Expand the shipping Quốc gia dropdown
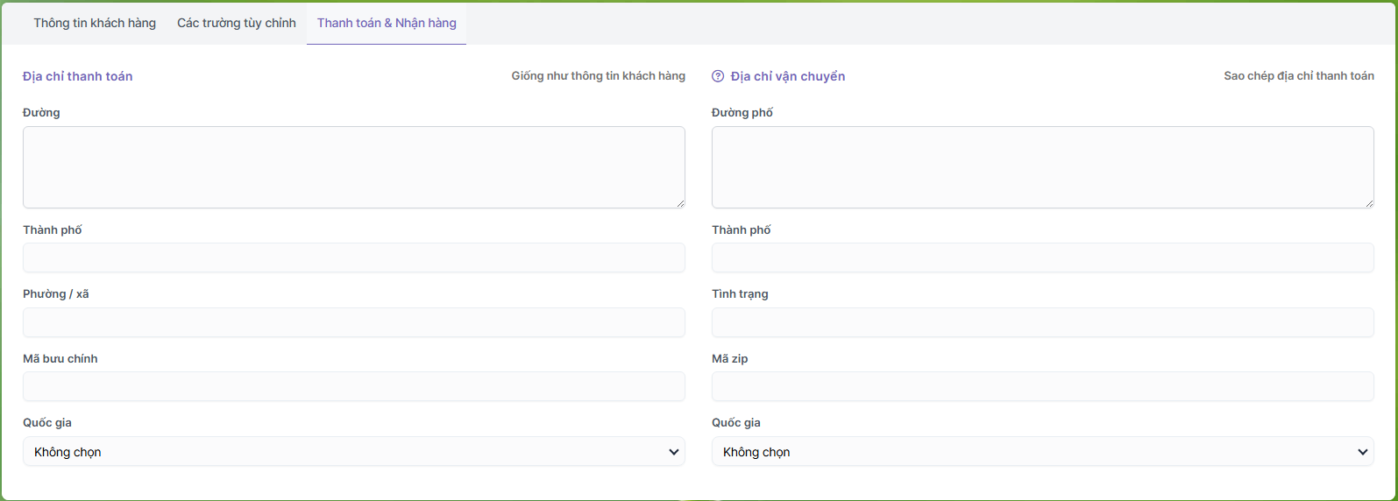Image resolution: width=1398 pixels, height=501 pixels. click(1042, 452)
